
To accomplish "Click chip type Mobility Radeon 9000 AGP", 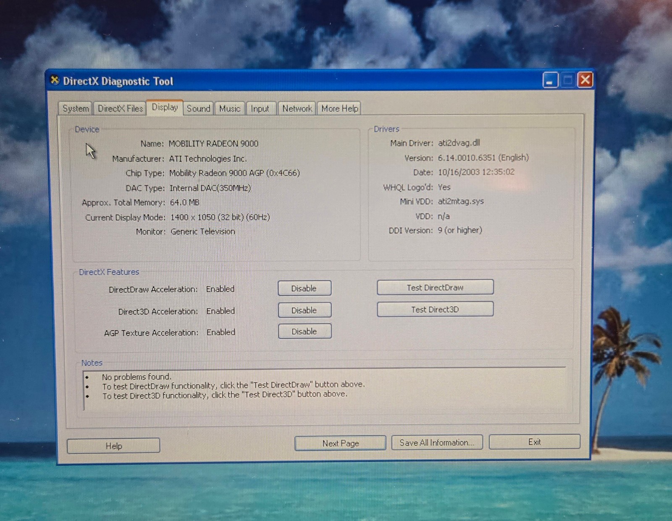I will tap(234, 173).
